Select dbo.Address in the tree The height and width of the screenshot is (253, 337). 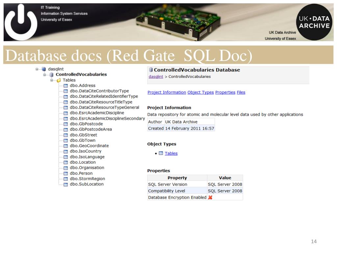coord(83,85)
